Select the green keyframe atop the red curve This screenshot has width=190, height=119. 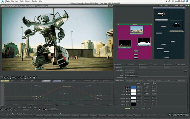click(x=67, y=86)
